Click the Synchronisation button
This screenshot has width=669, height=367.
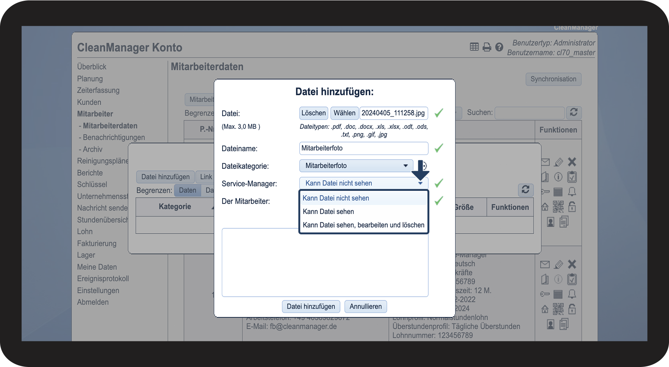tap(554, 79)
